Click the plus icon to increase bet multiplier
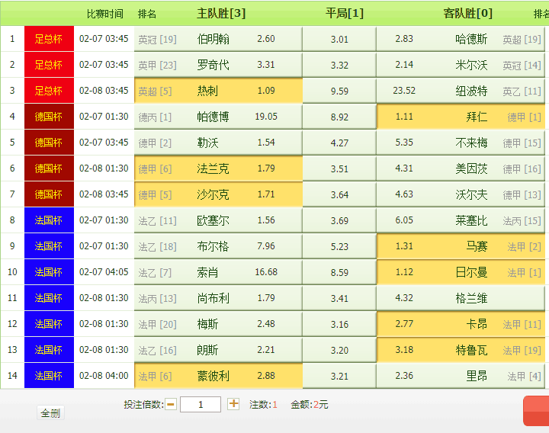Screen dimensions: 549x433 point(233,404)
